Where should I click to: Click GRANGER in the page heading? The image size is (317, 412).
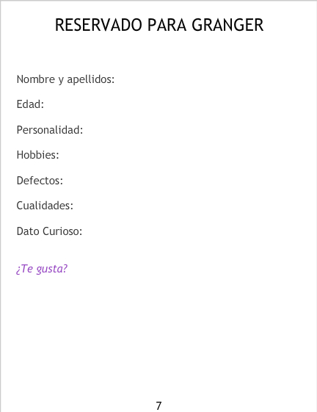227,25
